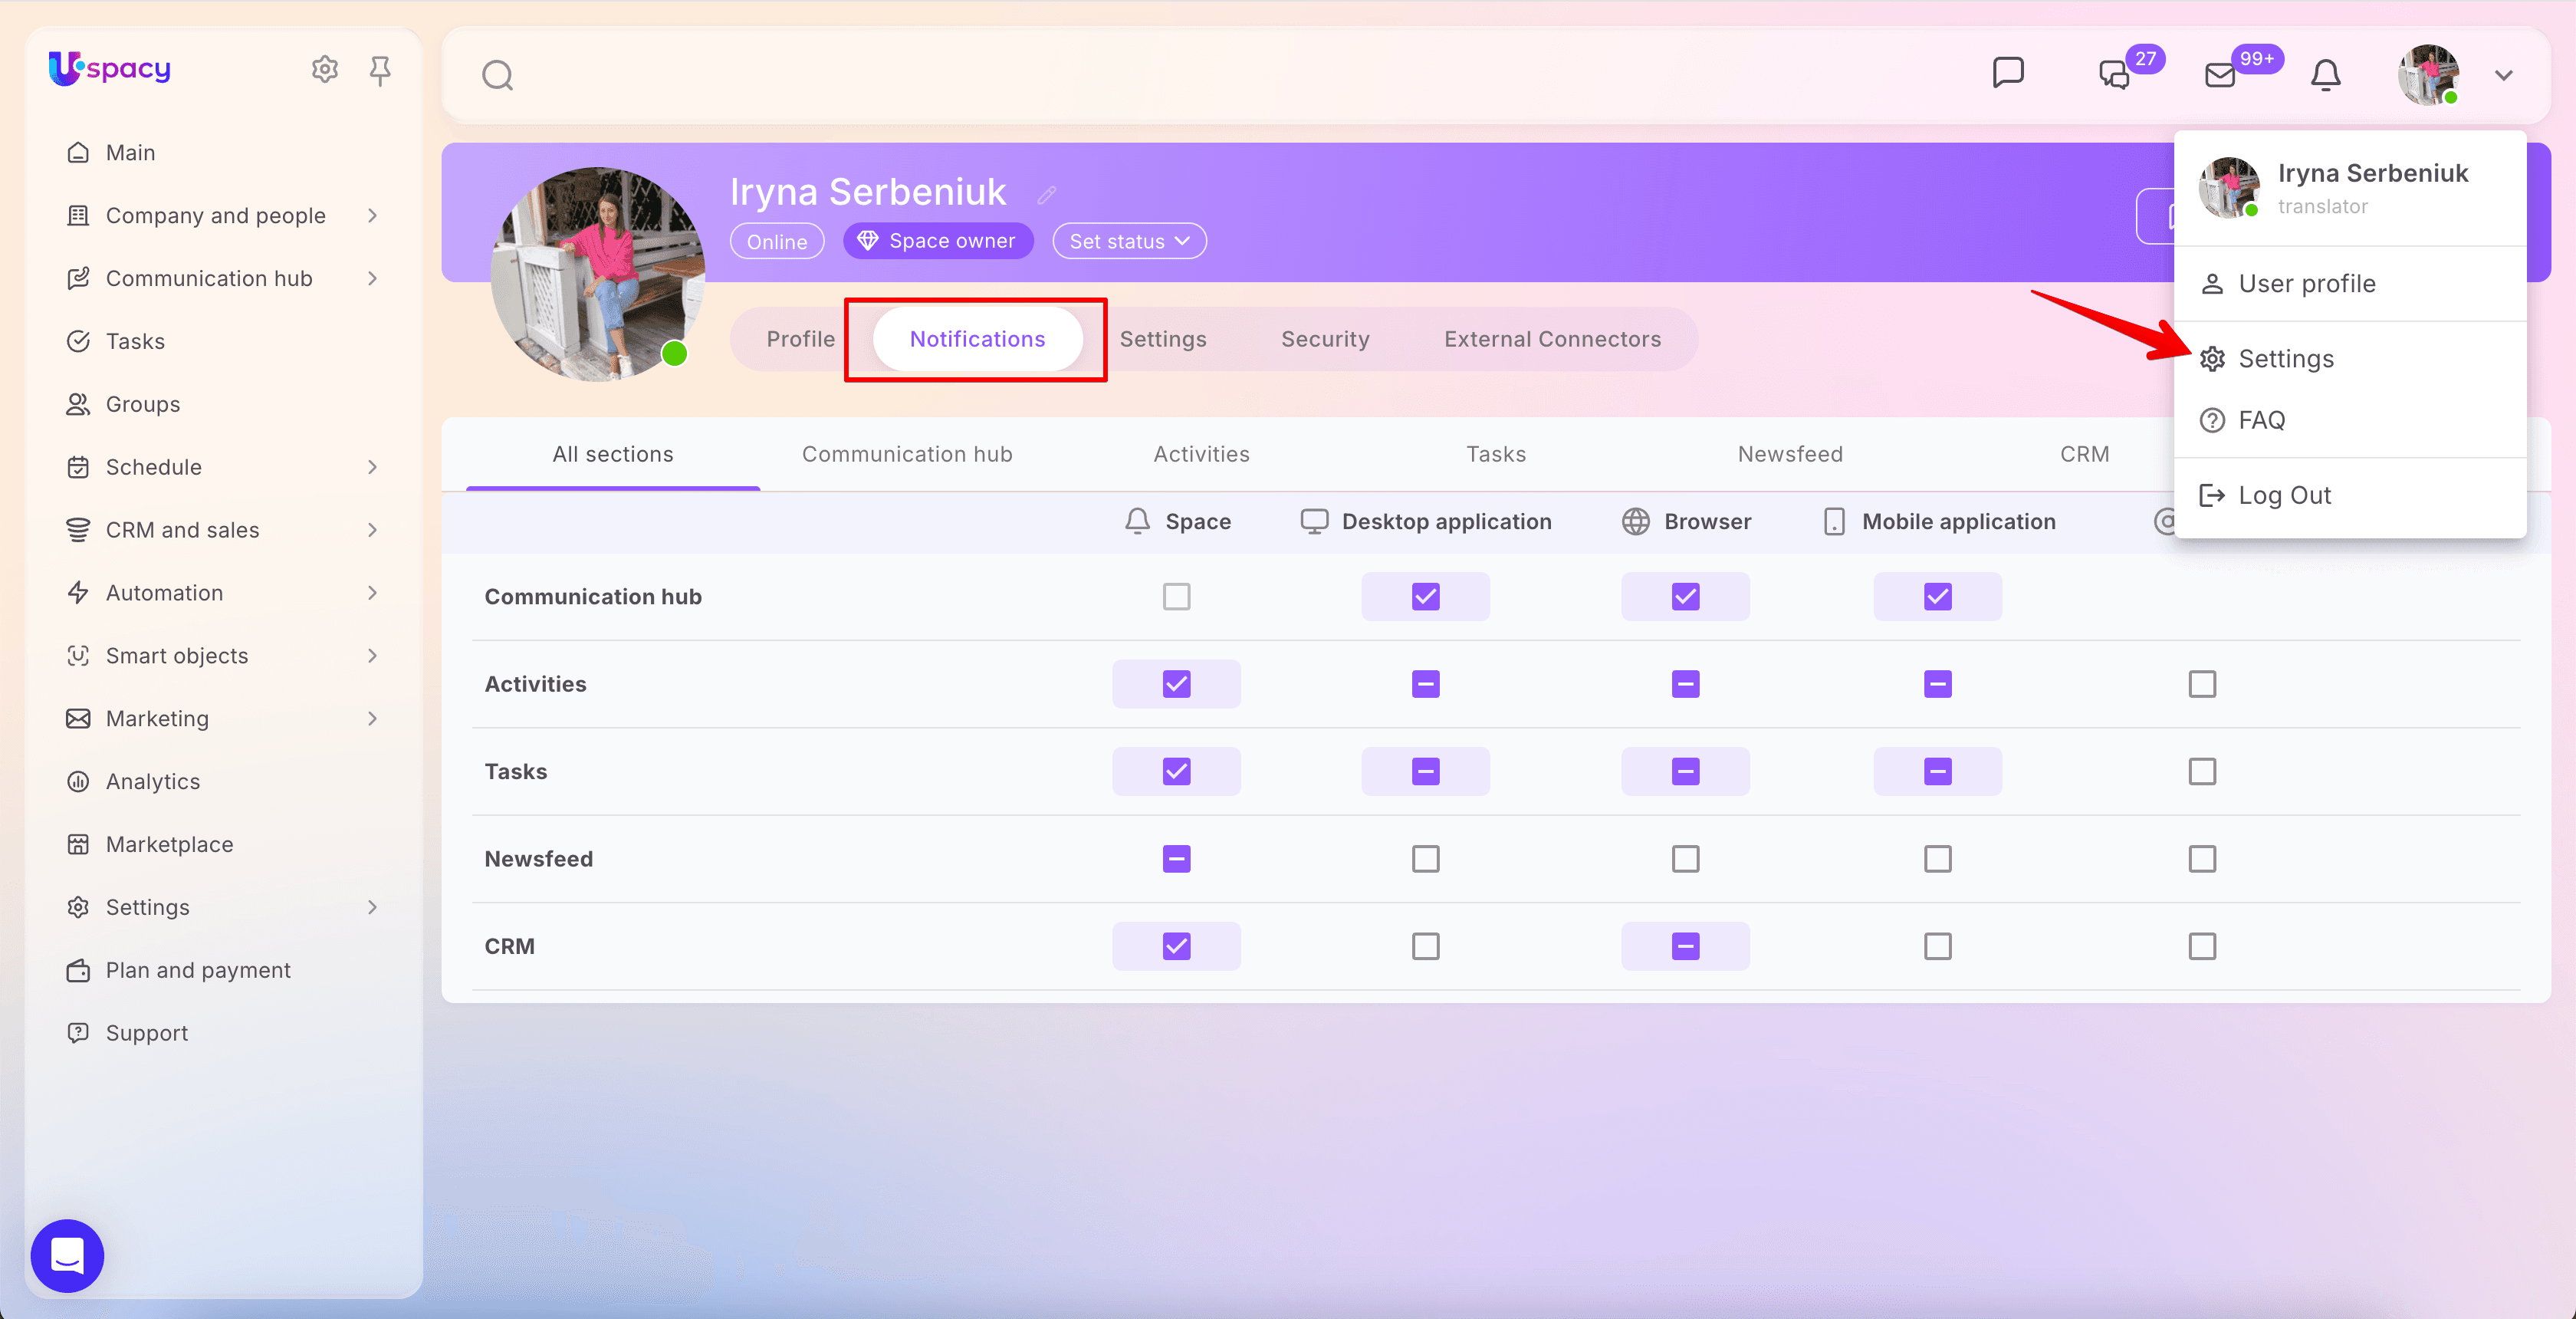The image size is (2576, 1319).
Task: Choose Settings in the user dropdown menu
Action: (2350, 359)
